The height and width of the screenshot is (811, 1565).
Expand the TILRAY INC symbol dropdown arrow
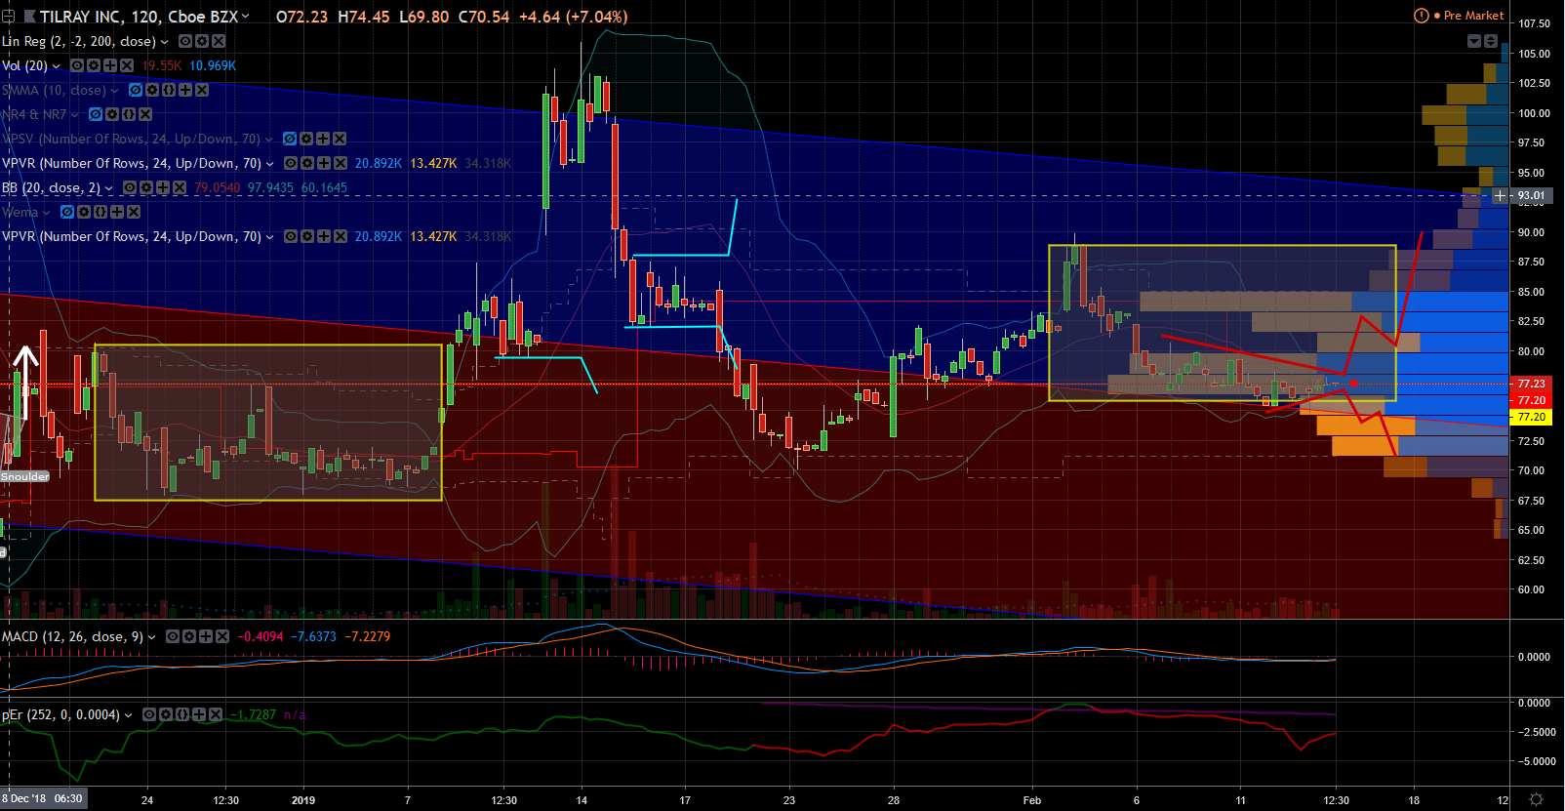point(246,17)
